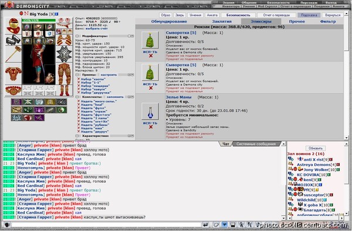Click the down arrow on the Характеристики header
This screenshot has height=231, width=352.
point(133,135)
